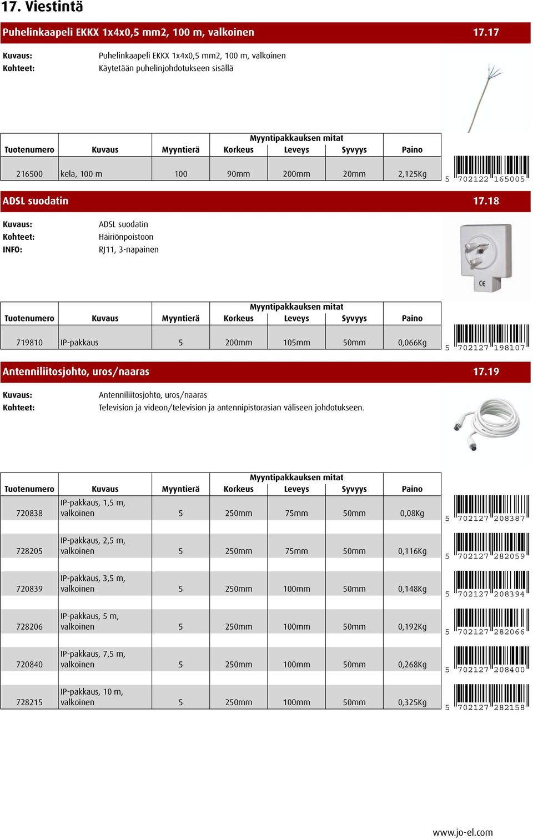Click barcode 702127 282059
Screen dimensions: 533x839
coord(487,546)
